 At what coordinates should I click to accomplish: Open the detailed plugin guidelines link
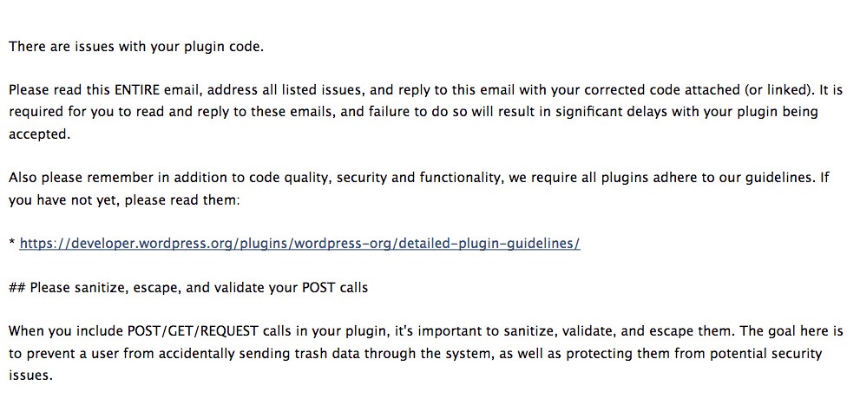point(299,244)
